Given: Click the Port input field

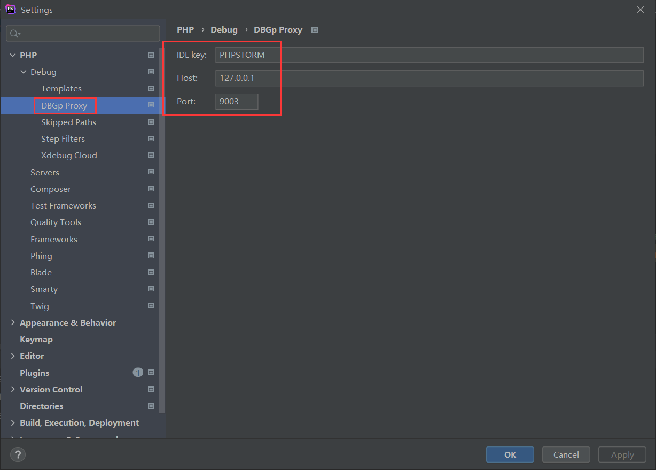Looking at the screenshot, I should [x=237, y=101].
